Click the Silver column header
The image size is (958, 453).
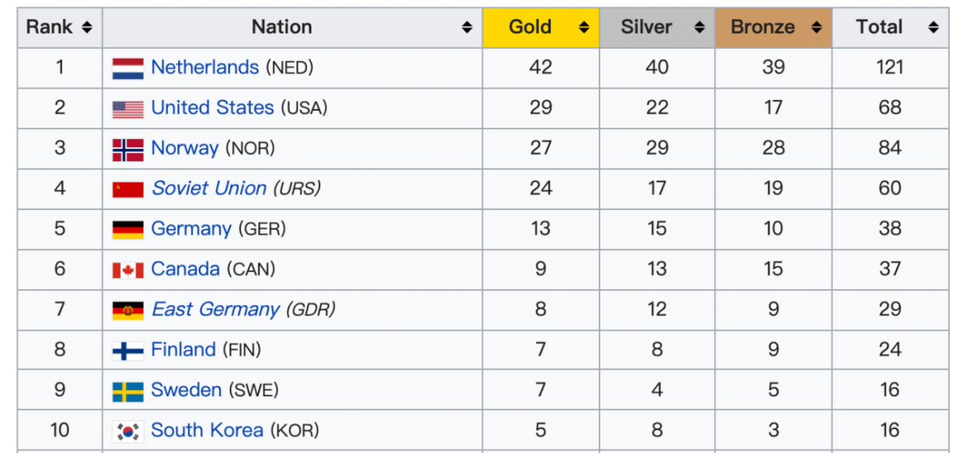click(x=647, y=27)
